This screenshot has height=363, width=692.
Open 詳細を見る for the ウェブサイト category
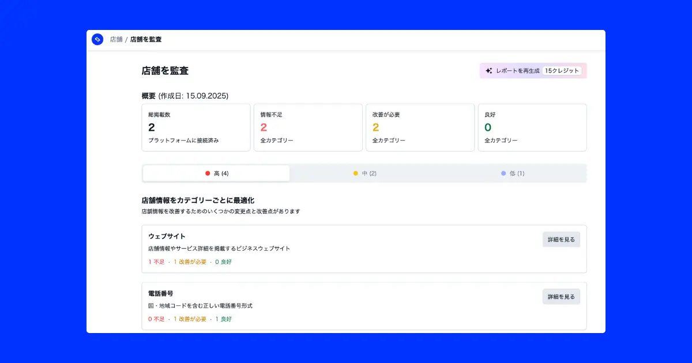pos(561,239)
